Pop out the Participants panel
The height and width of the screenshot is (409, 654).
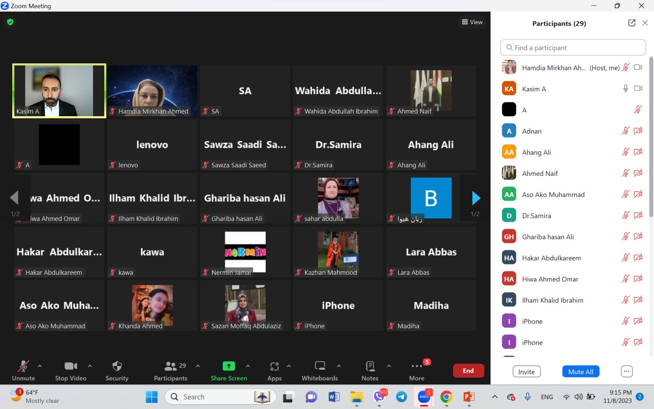click(632, 23)
